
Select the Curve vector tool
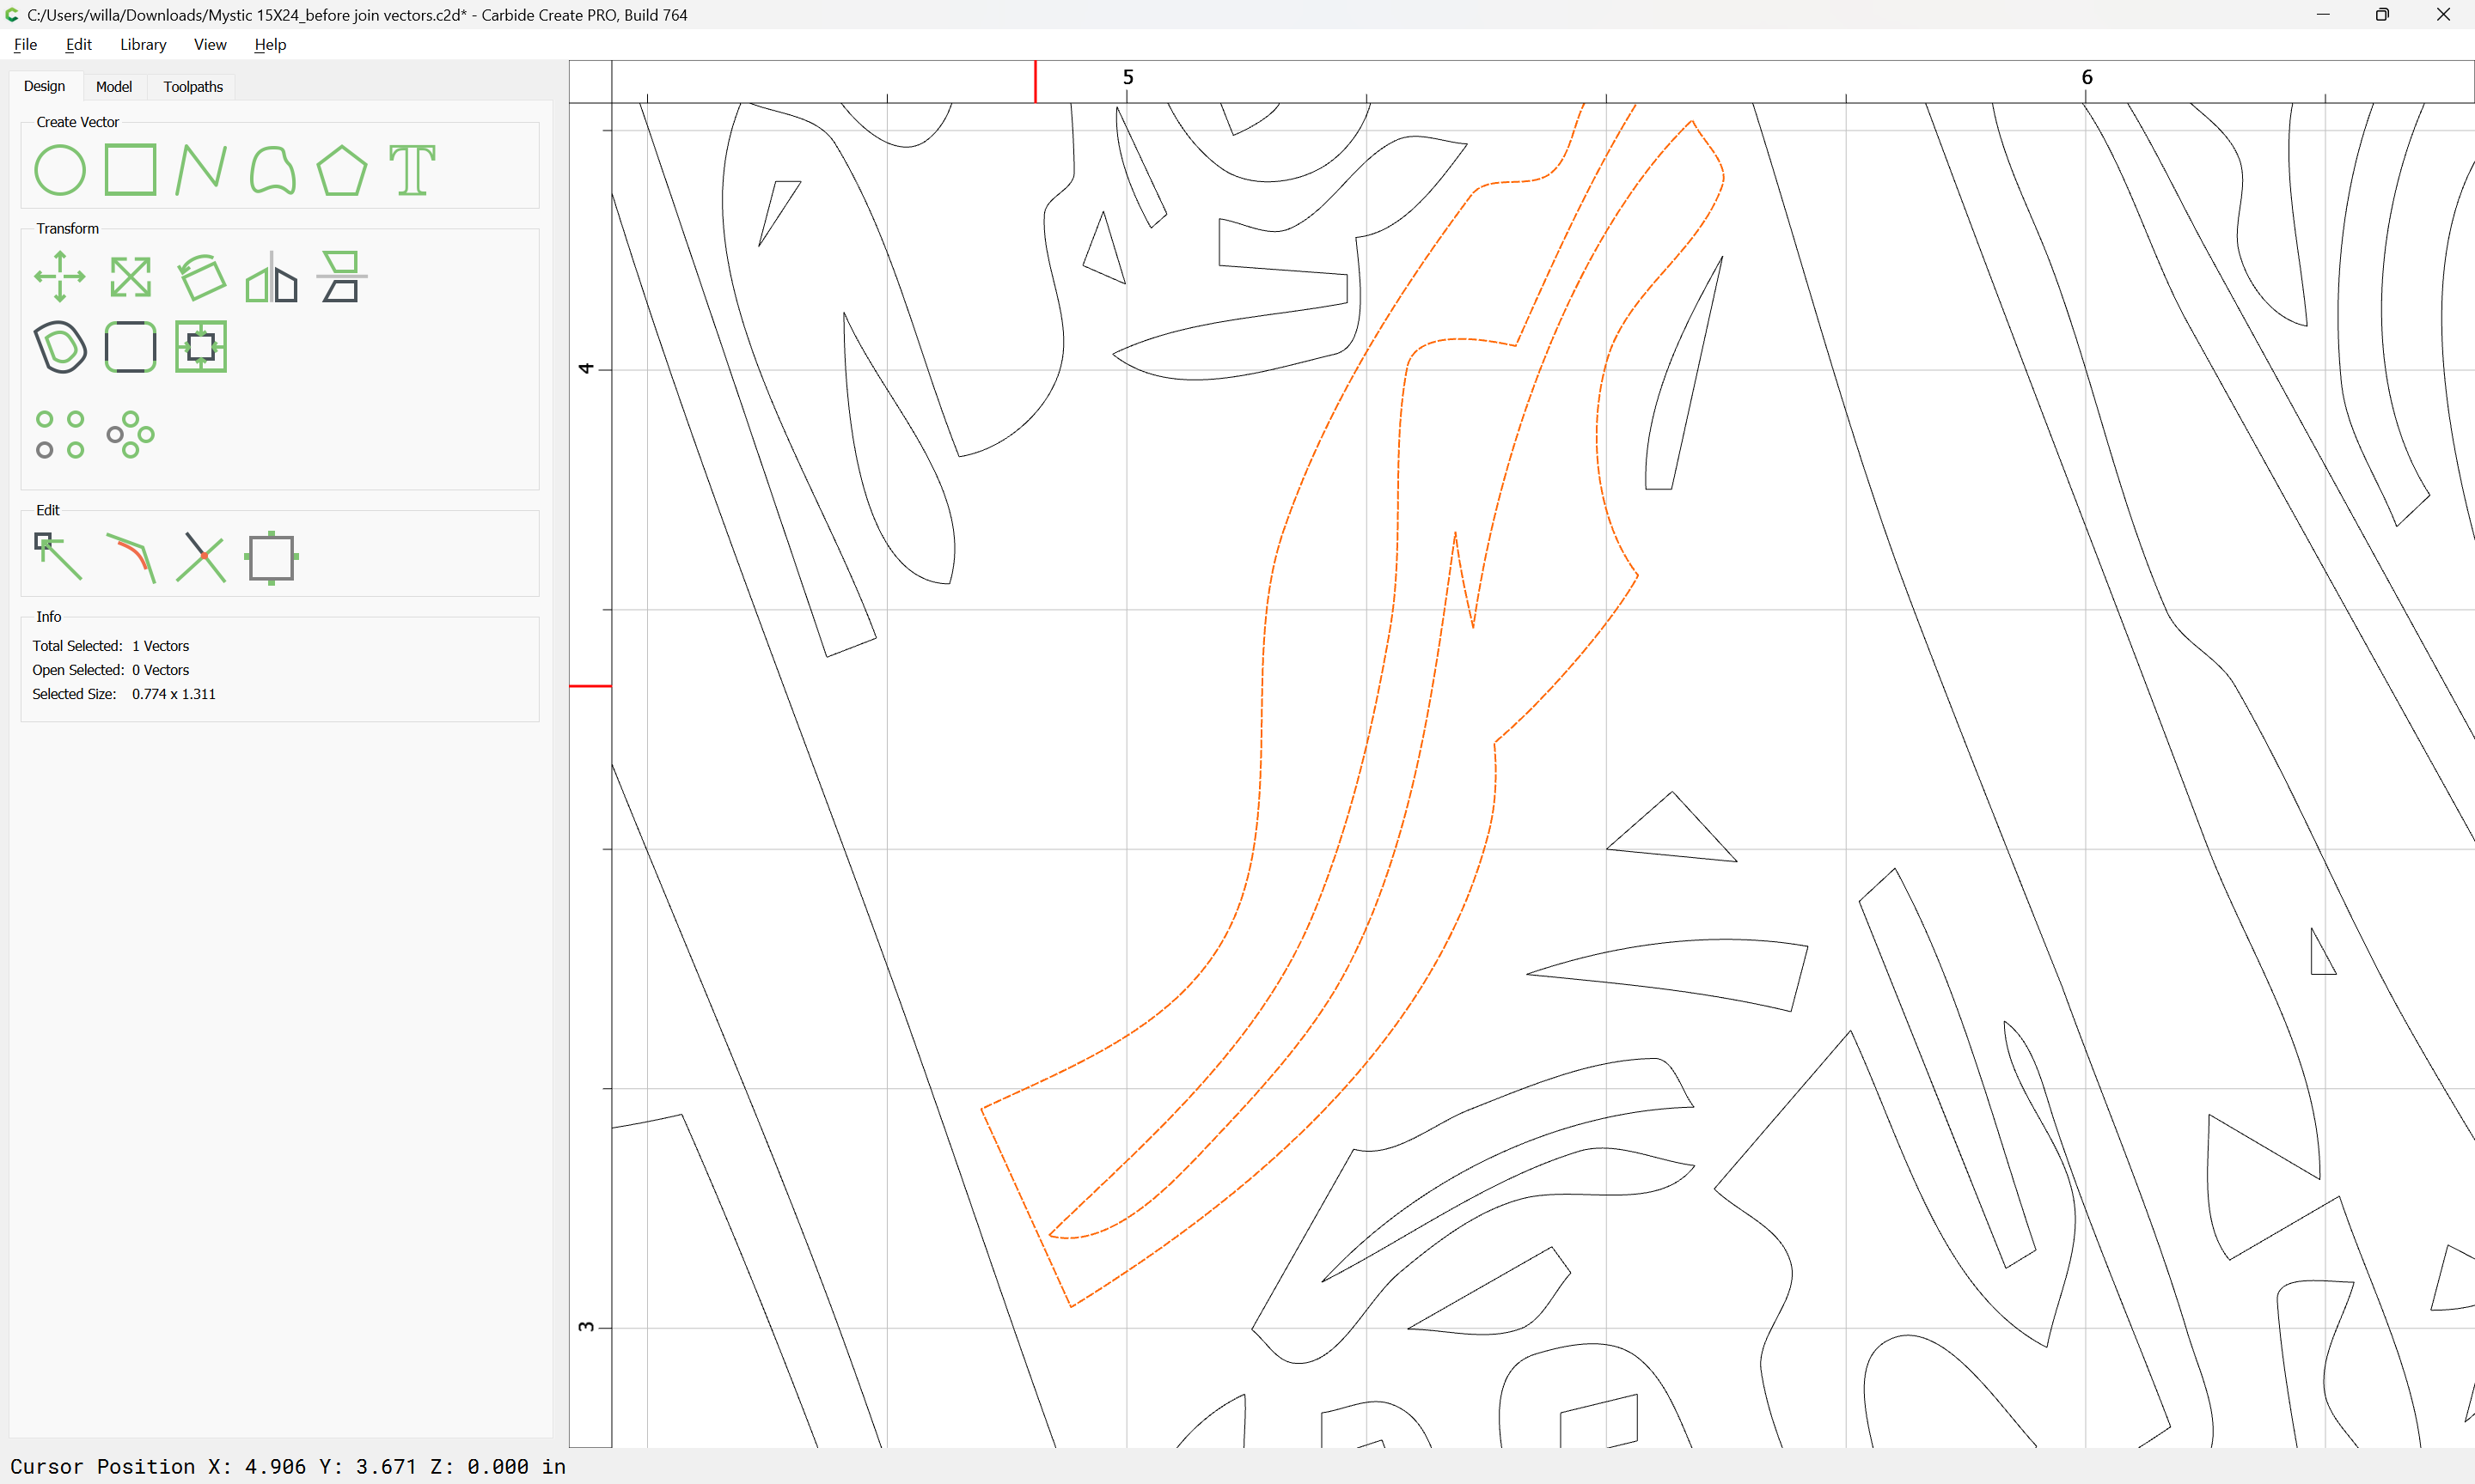tap(272, 170)
